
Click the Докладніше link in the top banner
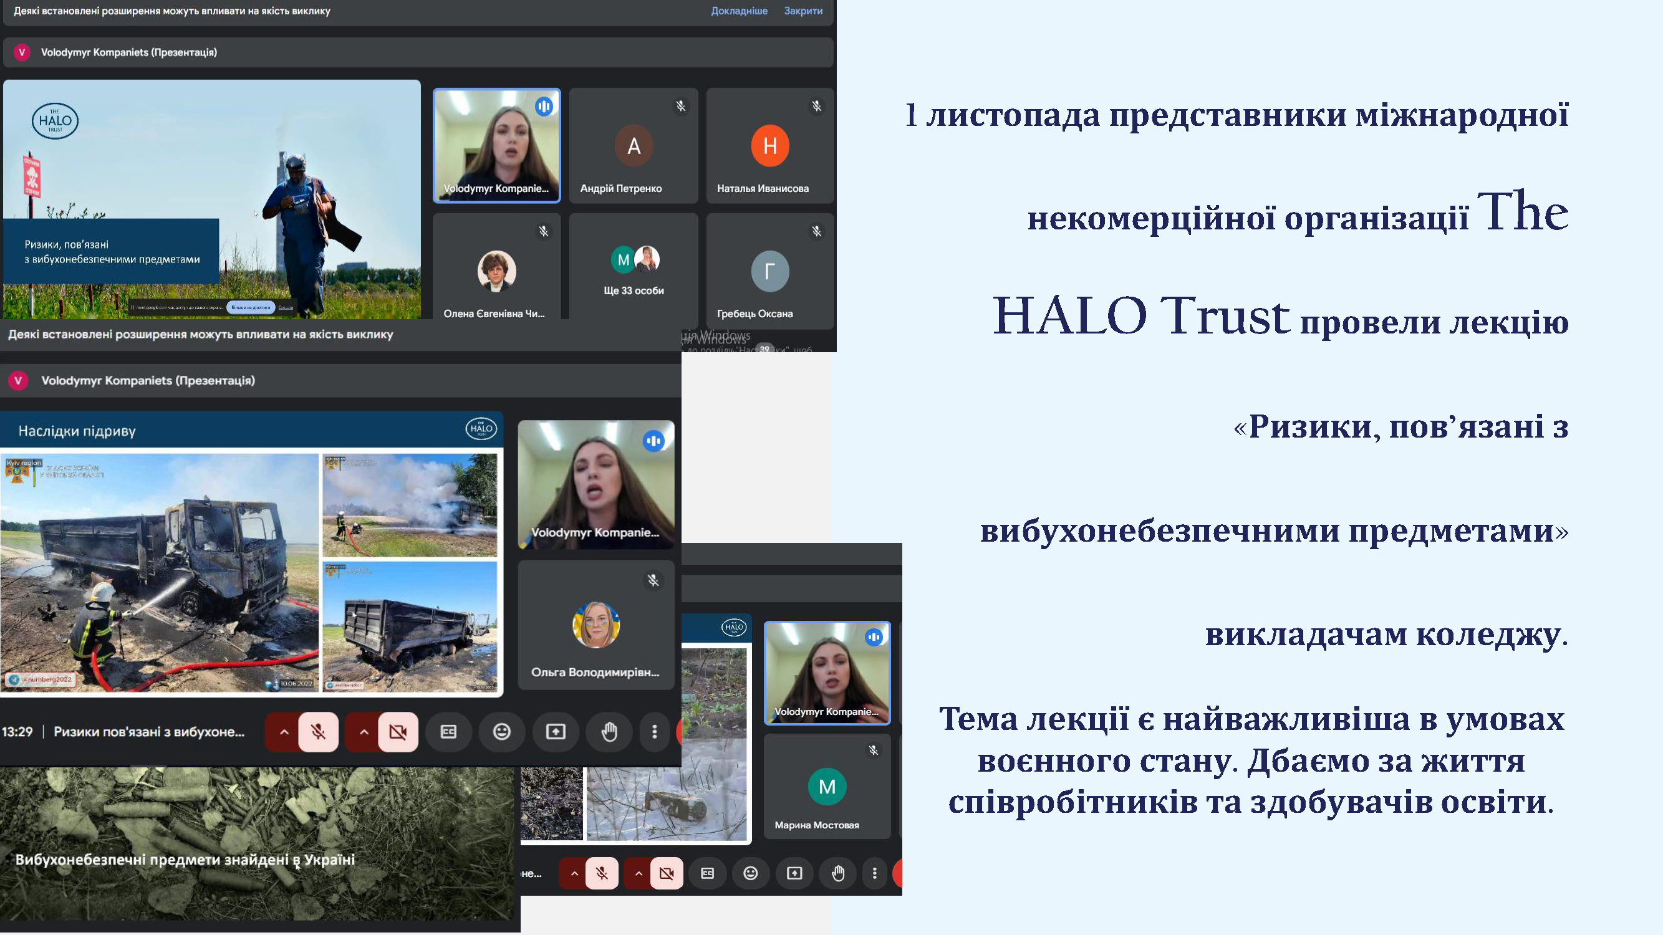point(739,11)
